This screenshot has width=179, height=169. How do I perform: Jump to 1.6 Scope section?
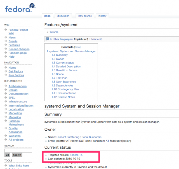[58, 74]
